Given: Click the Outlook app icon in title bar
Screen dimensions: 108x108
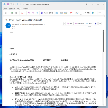Looking at the screenshot, I should click(5, 4).
